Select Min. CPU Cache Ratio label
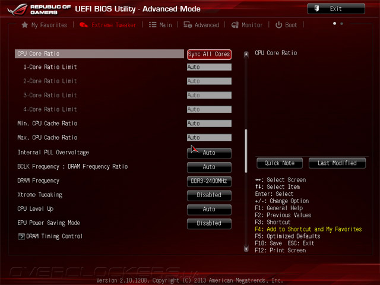The width and height of the screenshot is (380, 285). 47,123
